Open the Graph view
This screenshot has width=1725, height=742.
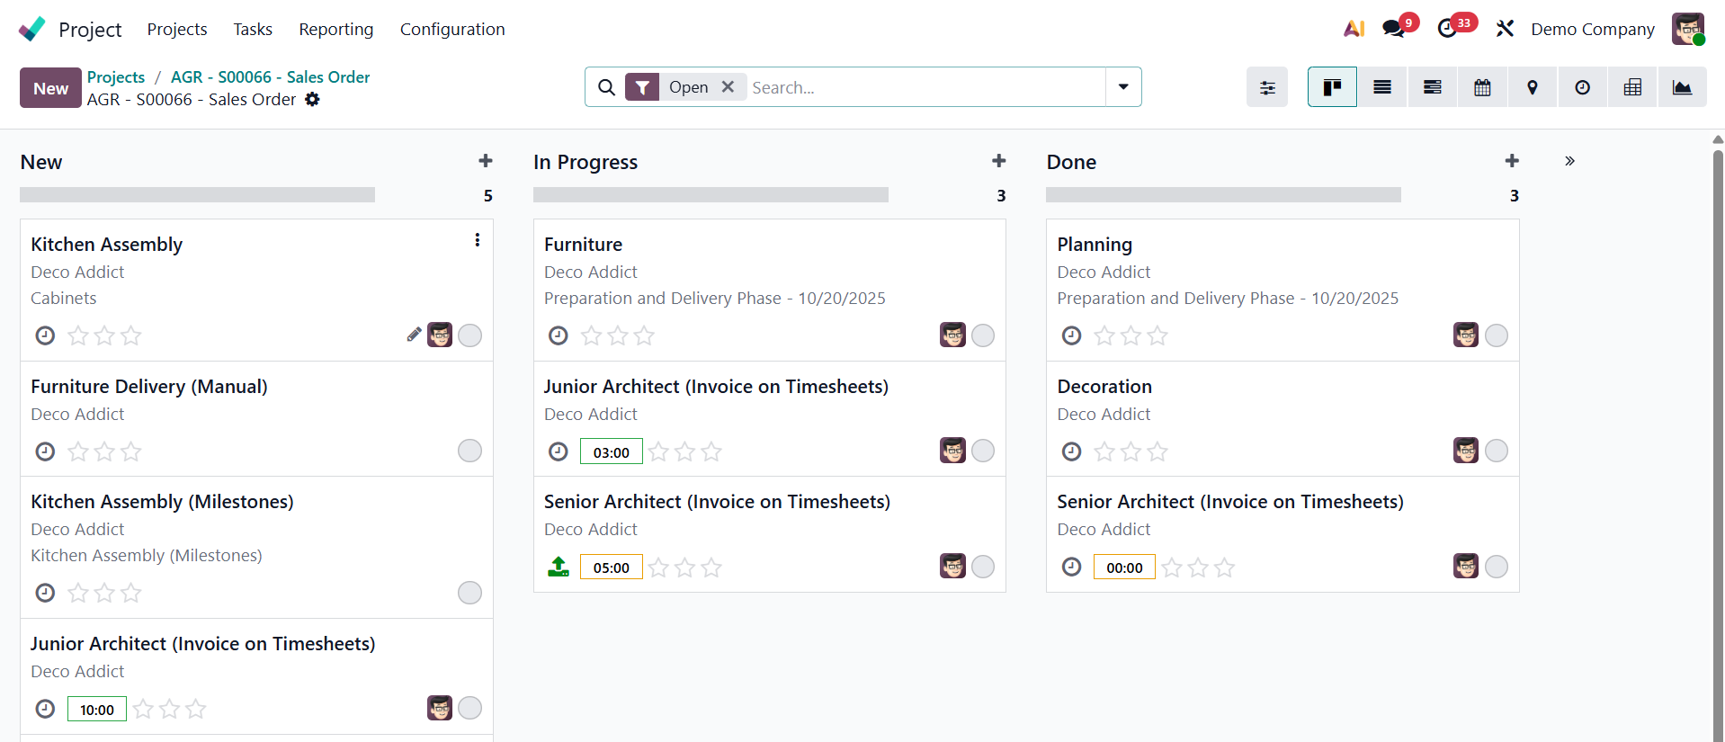pyautogui.click(x=1682, y=87)
